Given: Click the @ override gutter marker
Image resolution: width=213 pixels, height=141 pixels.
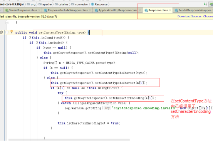Looking at the screenshot, I should (2, 32).
